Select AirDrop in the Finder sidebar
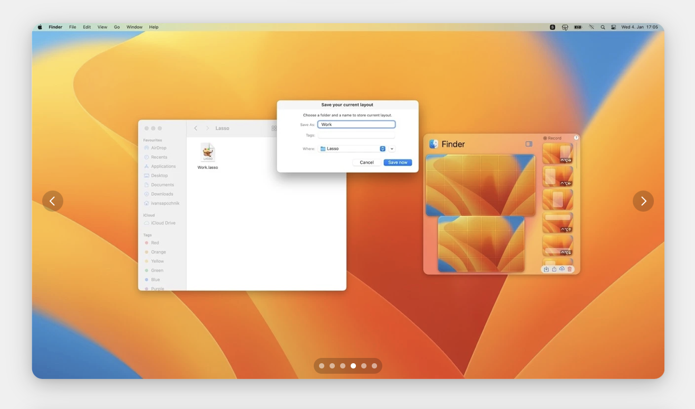The image size is (695, 409). pyautogui.click(x=156, y=148)
